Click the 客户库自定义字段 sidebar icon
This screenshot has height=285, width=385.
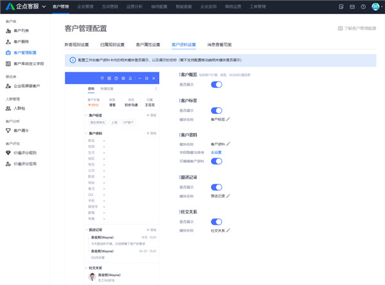8,63
